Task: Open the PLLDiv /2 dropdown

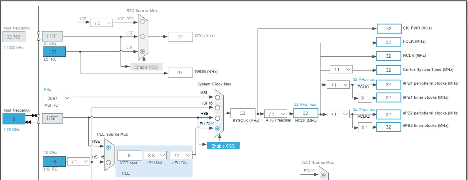Action: [181, 155]
